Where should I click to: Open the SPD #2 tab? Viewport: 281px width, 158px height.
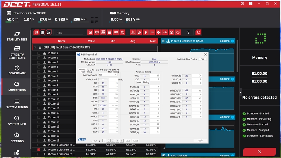[99, 70]
